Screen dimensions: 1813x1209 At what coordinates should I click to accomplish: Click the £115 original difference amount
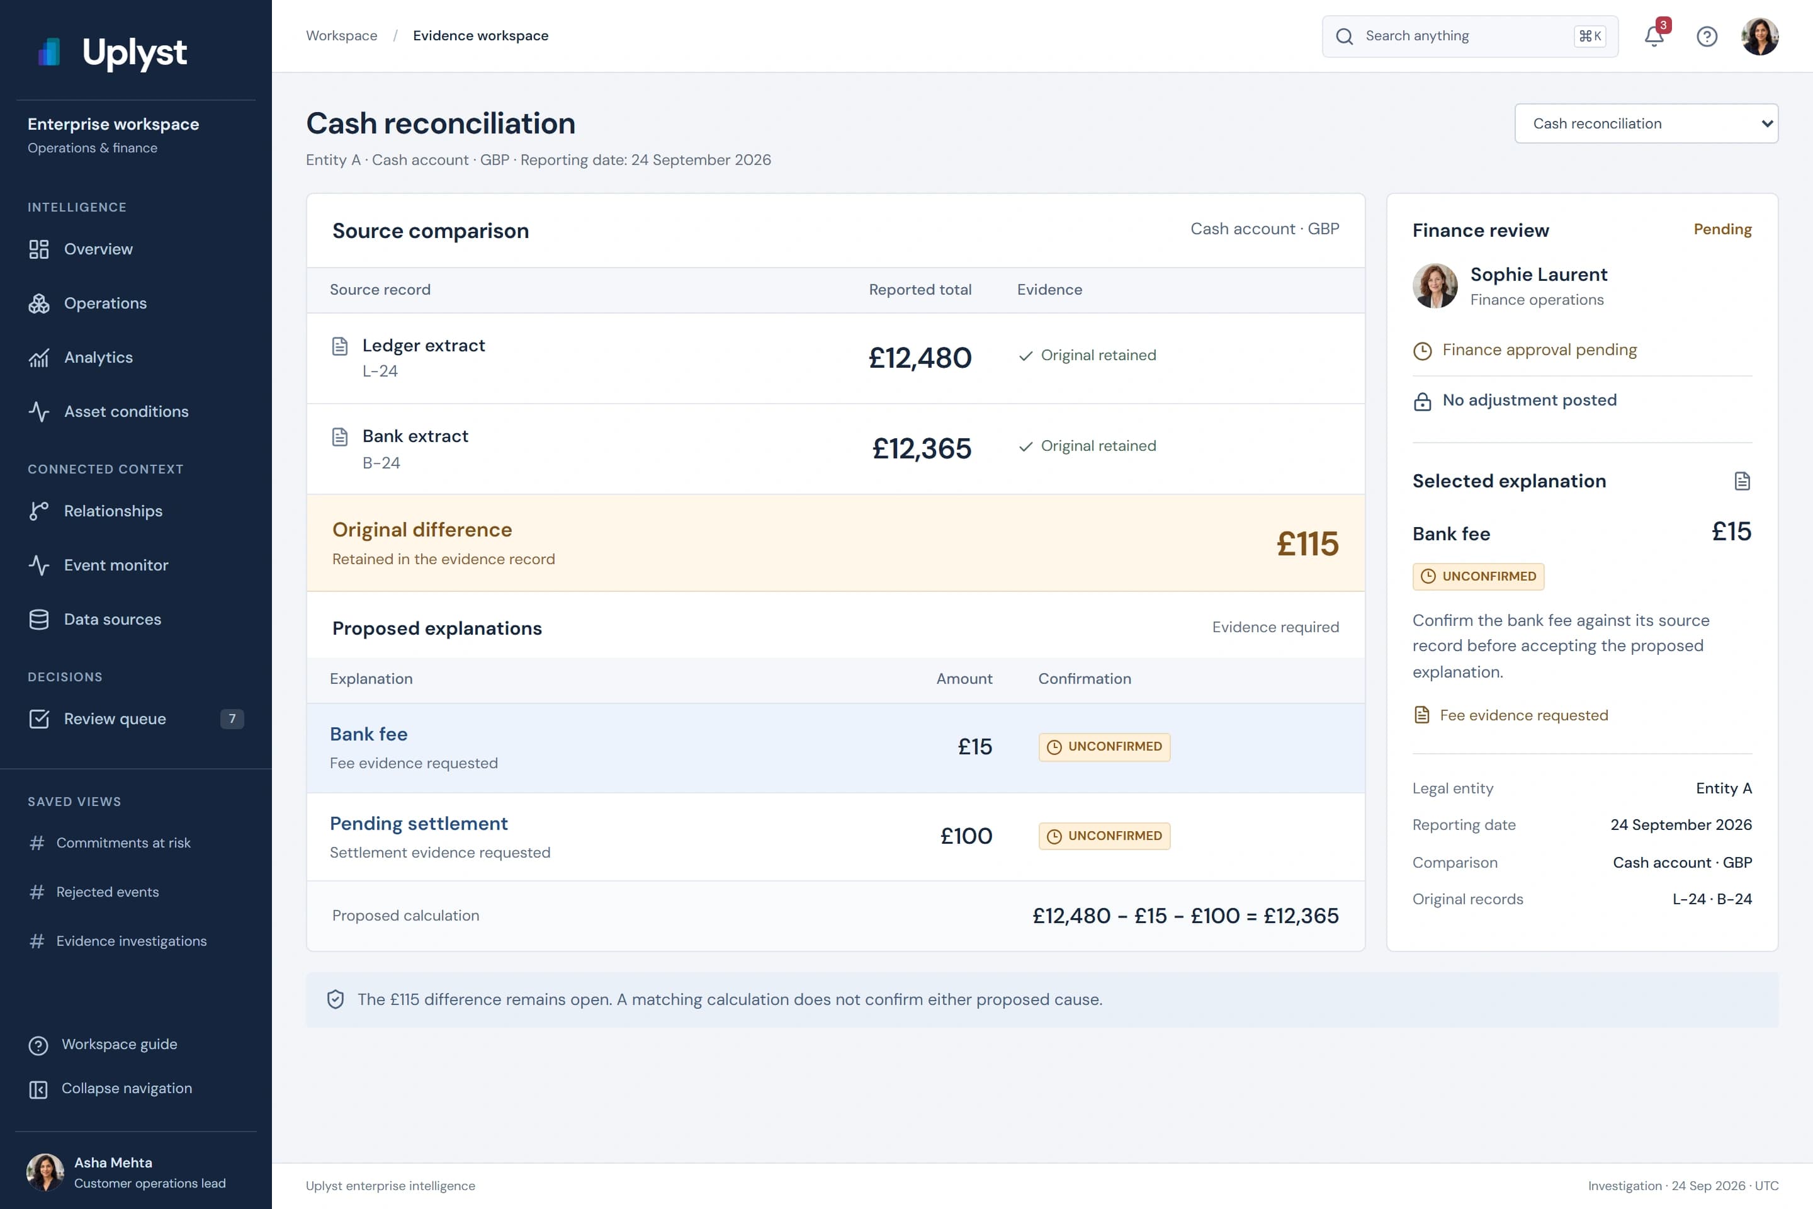[1308, 543]
